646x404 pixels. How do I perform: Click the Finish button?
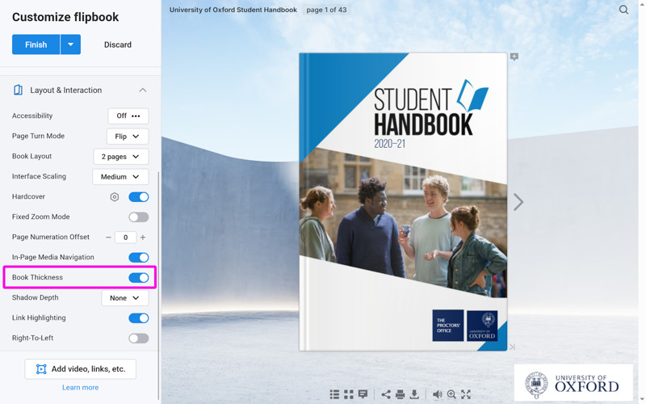click(36, 44)
